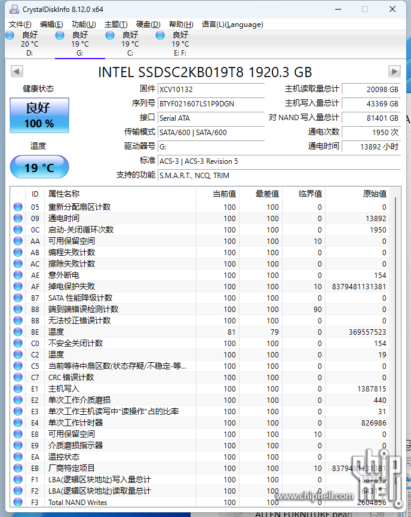Open the 硬盘(D) menu
Screen dimensions: 411x517
[x=148, y=25]
